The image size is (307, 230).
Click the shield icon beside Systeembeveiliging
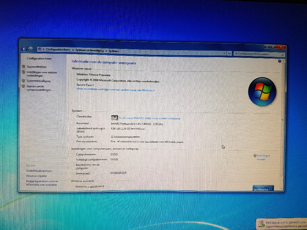point(23,81)
